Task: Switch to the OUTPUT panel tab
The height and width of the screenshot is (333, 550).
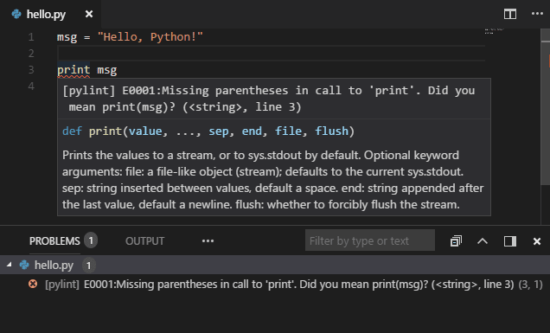Action: tap(144, 241)
